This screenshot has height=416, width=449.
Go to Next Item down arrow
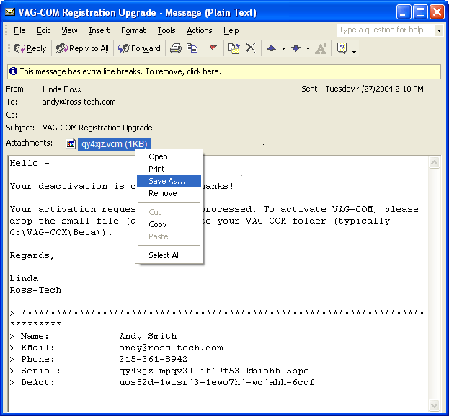[295, 48]
